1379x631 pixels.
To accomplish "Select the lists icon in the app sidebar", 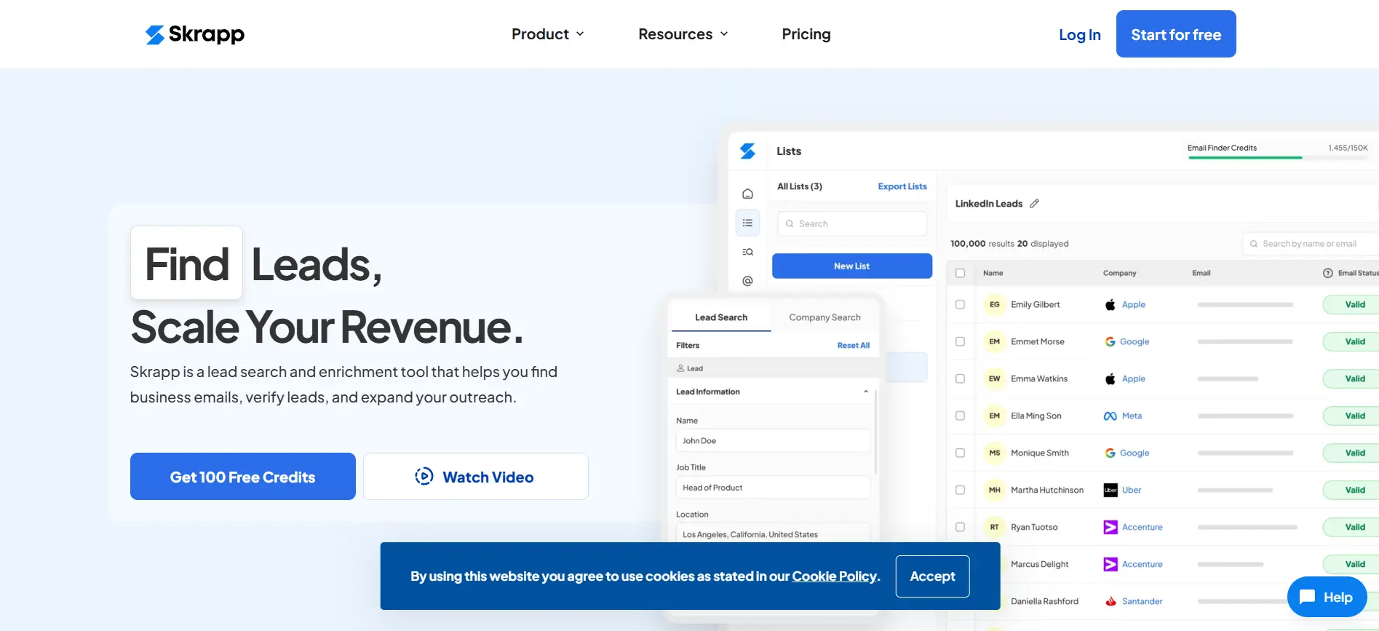I will 747,223.
